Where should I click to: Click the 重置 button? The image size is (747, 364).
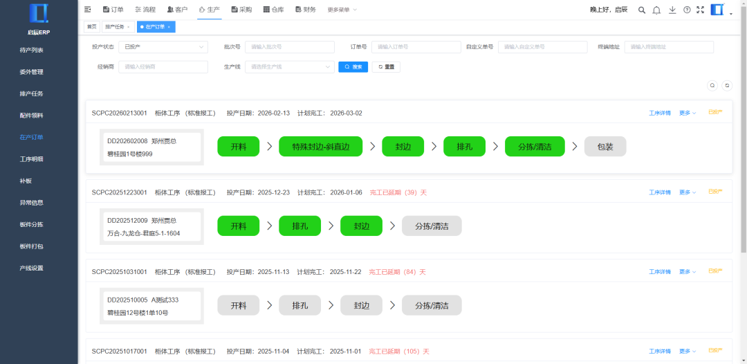(387, 66)
